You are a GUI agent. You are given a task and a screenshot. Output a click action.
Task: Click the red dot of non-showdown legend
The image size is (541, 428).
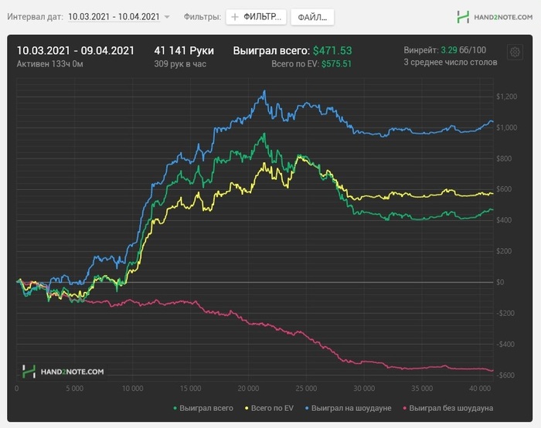[405, 409]
